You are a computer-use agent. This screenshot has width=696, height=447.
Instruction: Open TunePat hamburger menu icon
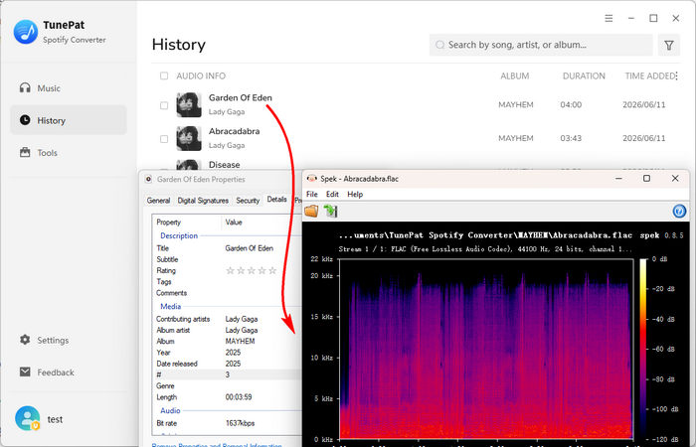point(609,18)
